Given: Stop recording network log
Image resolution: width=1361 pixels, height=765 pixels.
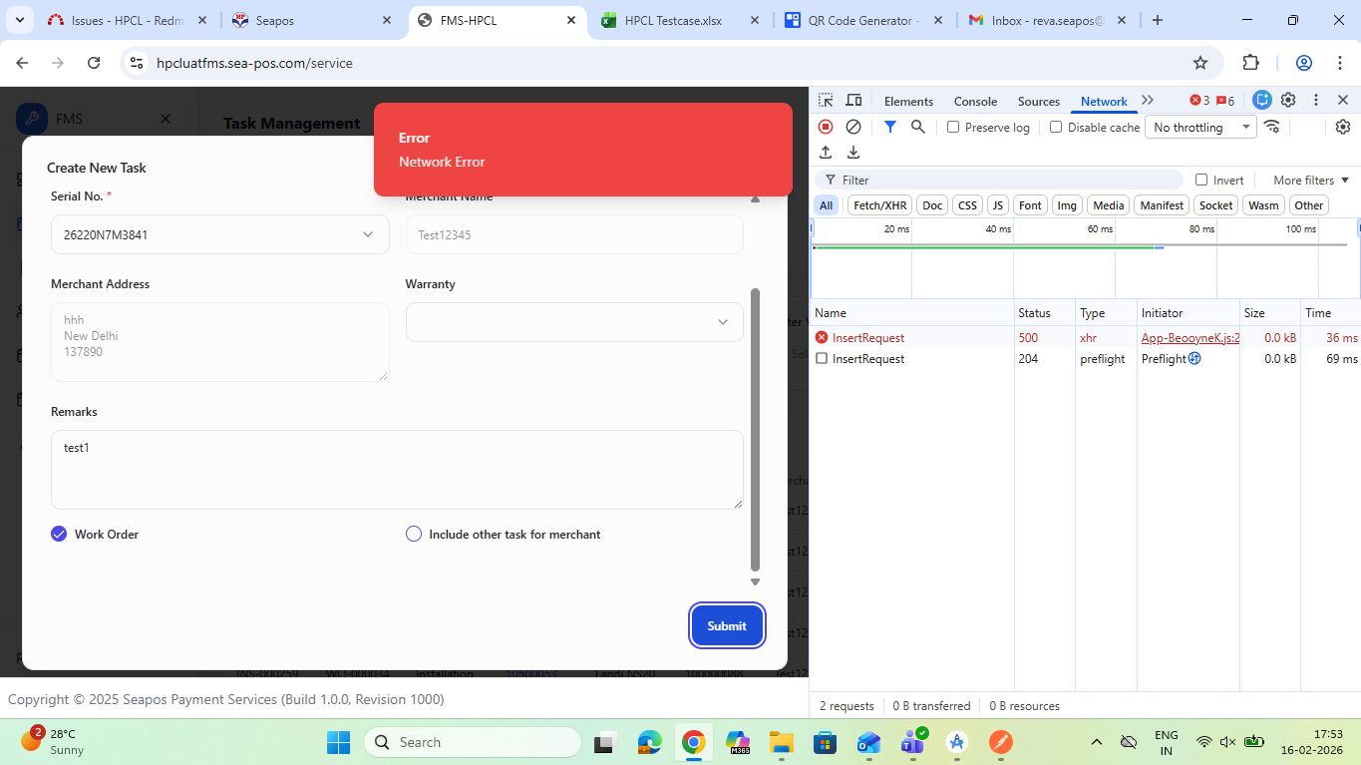Looking at the screenshot, I should pyautogui.click(x=826, y=127).
